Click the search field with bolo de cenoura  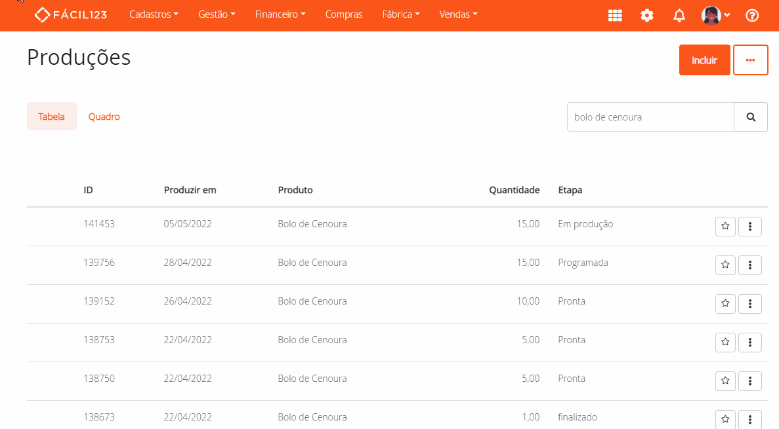(x=650, y=117)
